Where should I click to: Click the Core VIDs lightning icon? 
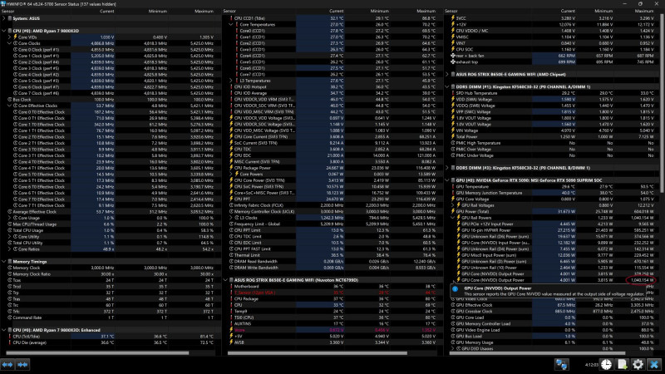pyautogui.click(x=15, y=37)
